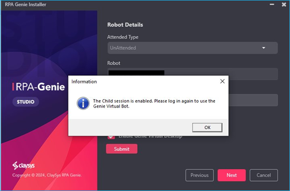Click the 'Child session is enabled' message

pos(154,104)
